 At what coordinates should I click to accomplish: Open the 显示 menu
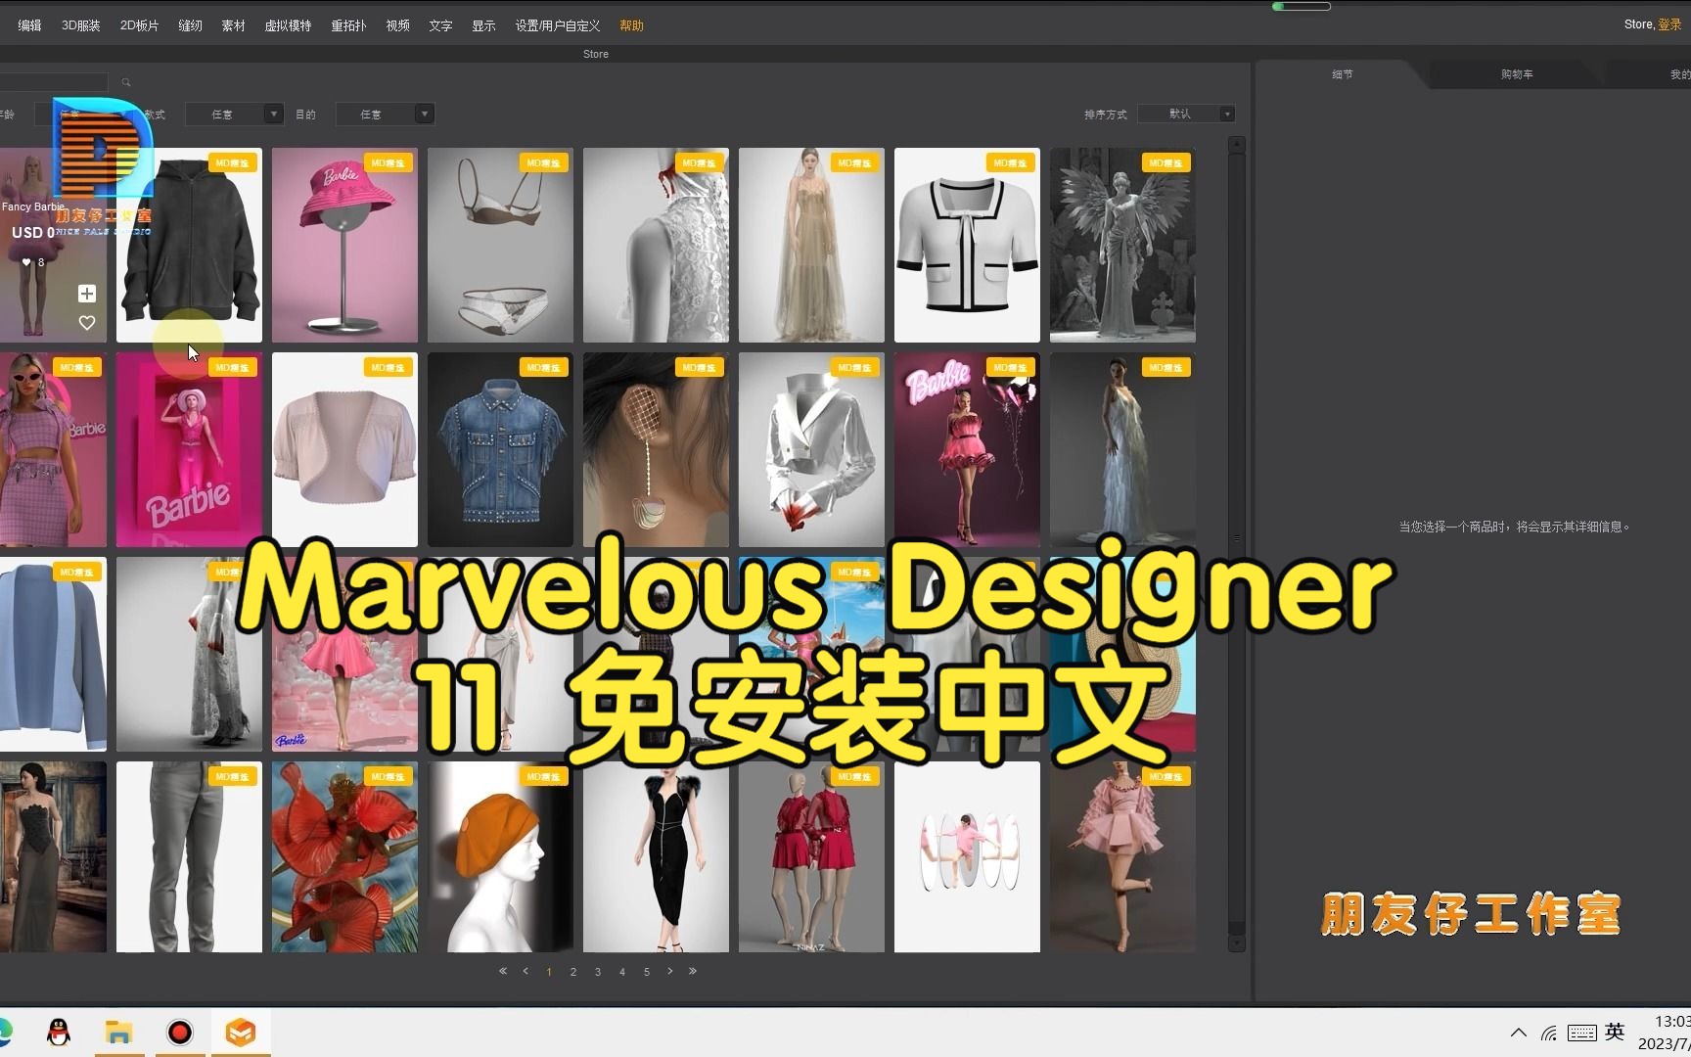click(483, 25)
